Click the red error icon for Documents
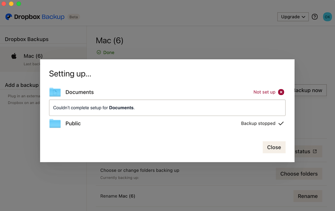335x211 pixels. click(281, 92)
